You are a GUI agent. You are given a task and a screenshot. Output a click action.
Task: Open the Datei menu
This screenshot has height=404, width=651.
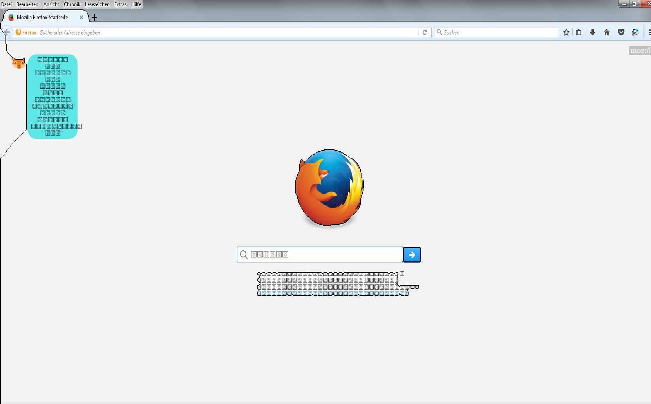[6, 4]
